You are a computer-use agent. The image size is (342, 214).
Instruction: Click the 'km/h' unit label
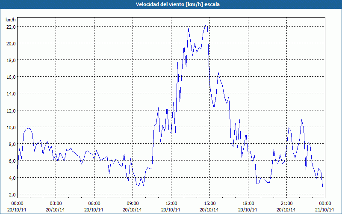pos(10,20)
